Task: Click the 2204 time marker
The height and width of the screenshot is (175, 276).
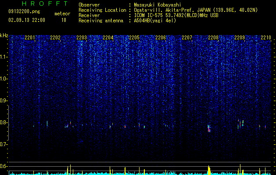Action: (108, 38)
